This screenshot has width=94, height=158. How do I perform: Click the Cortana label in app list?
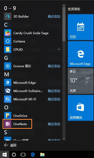[19, 41]
